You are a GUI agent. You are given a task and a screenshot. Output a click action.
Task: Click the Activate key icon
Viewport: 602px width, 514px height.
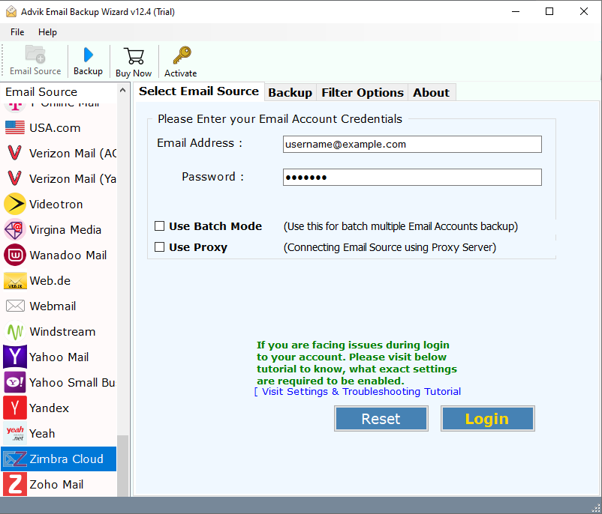[182, 55]
